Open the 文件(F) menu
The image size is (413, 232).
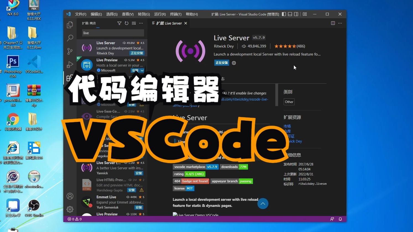(x=81, y=14)
